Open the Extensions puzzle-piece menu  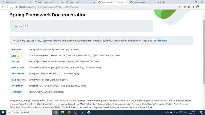pyautogui.click(x=193, y=7)
